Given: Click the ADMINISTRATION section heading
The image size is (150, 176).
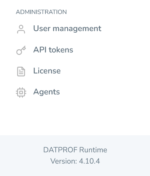Looking at the screenshot, I should (41, 12).
